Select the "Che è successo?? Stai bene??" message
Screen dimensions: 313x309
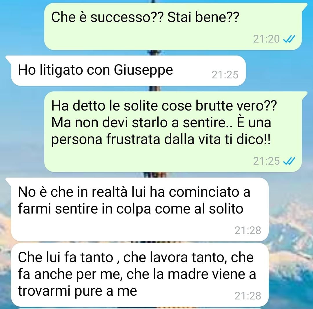tap(173, 26)
